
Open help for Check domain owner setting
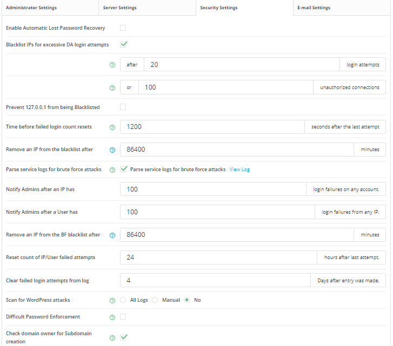click(x=112, y=338)
